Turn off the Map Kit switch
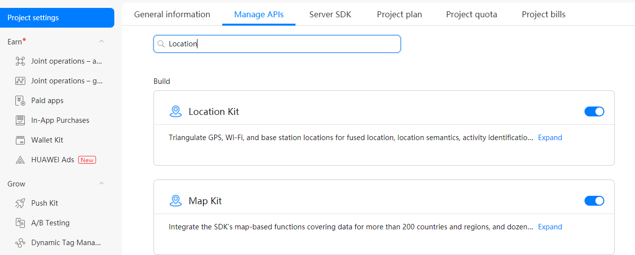635x255 pixels. pos(594,201)
